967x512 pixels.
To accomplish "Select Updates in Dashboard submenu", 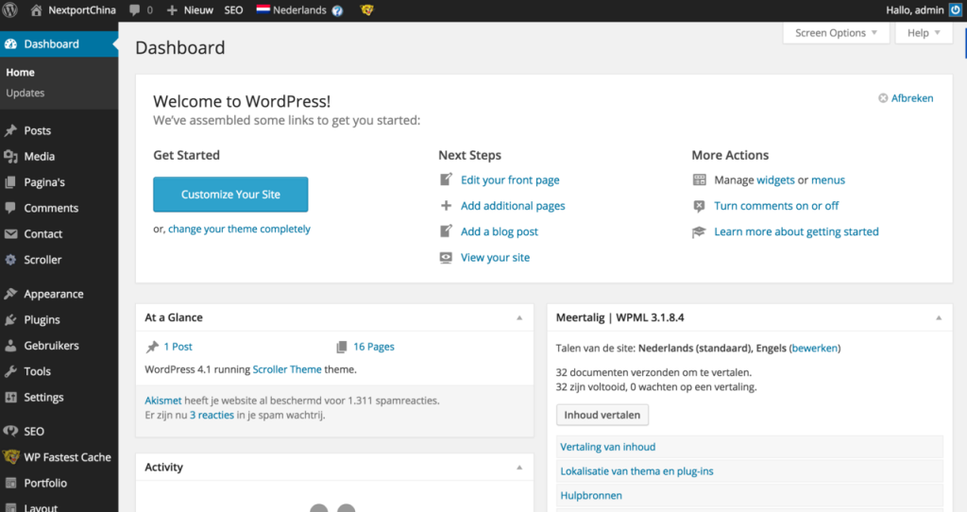I will (25, 94).
